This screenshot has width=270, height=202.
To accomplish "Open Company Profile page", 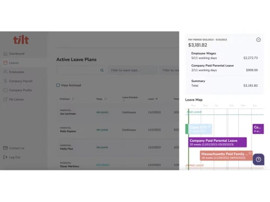I will 21,90.
